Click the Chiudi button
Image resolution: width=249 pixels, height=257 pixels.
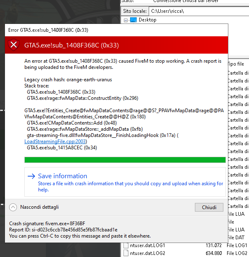209,207
